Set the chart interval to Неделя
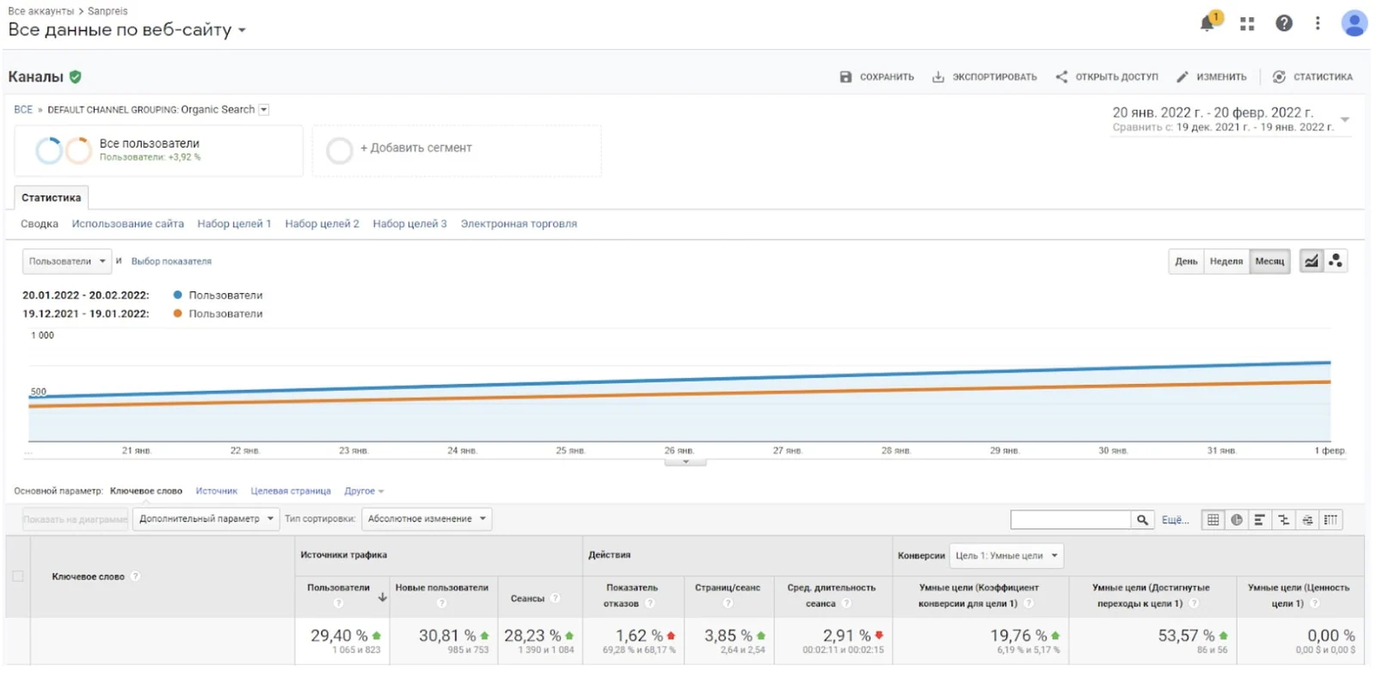The image size is (1376, 677). [1225, 261]
